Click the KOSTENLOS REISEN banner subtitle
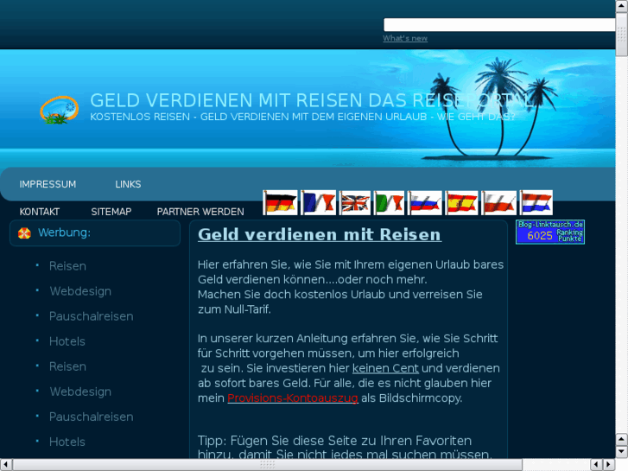 tap(302, 117)
